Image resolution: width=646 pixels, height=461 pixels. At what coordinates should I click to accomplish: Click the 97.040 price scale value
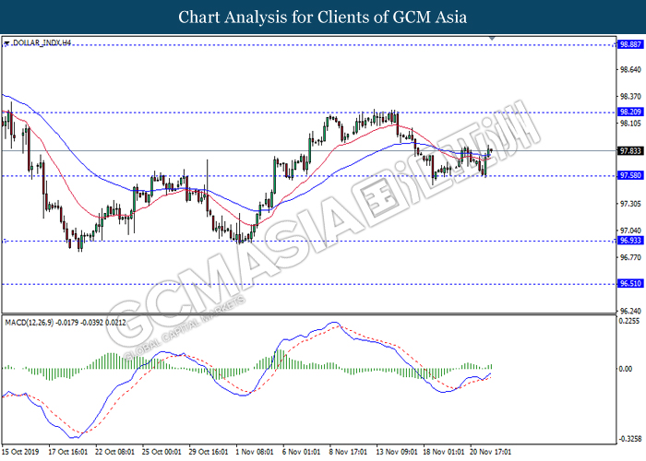click(630, 230)
